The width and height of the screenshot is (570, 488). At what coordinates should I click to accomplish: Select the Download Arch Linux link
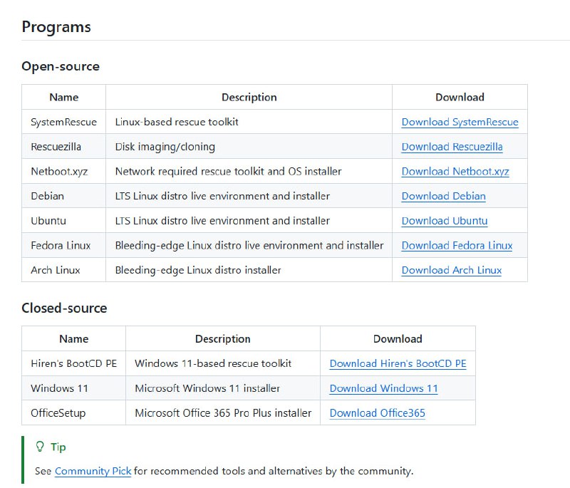point(451,270)
